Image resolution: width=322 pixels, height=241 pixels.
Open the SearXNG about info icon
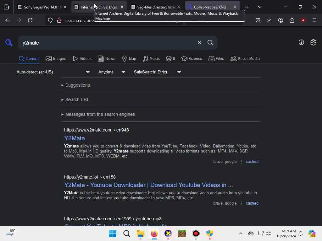(x=301, y=42)
